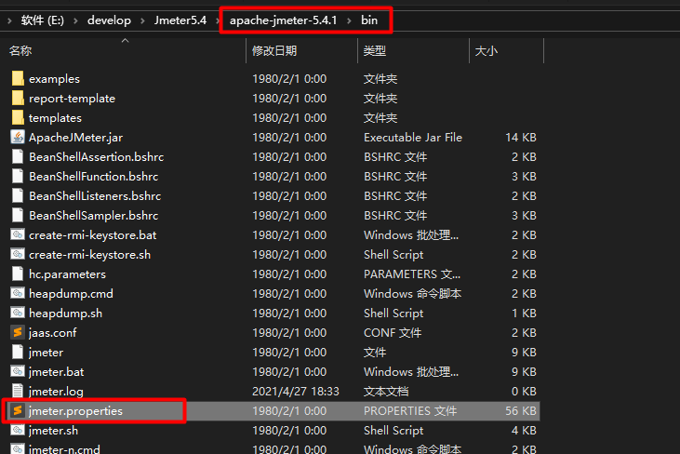Select BeanShellSampler.bshrc file name

94,216
